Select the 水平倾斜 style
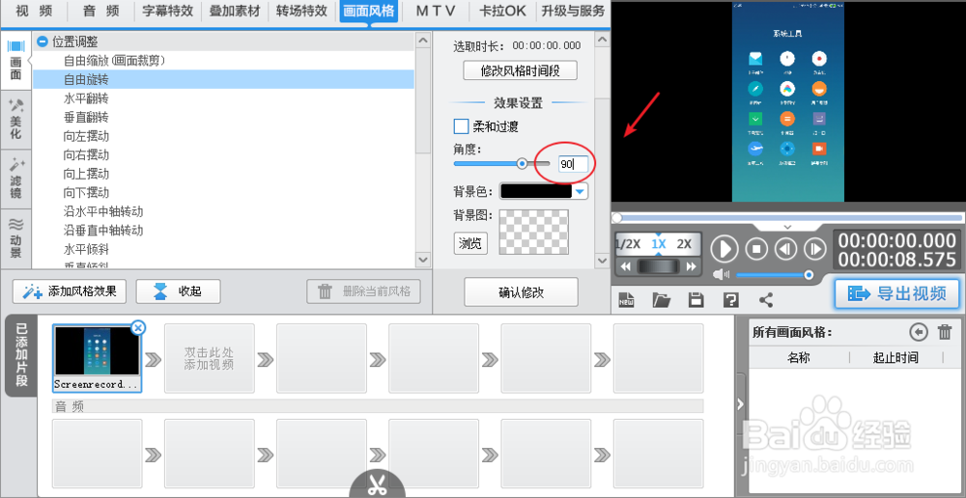 (223, 250)
